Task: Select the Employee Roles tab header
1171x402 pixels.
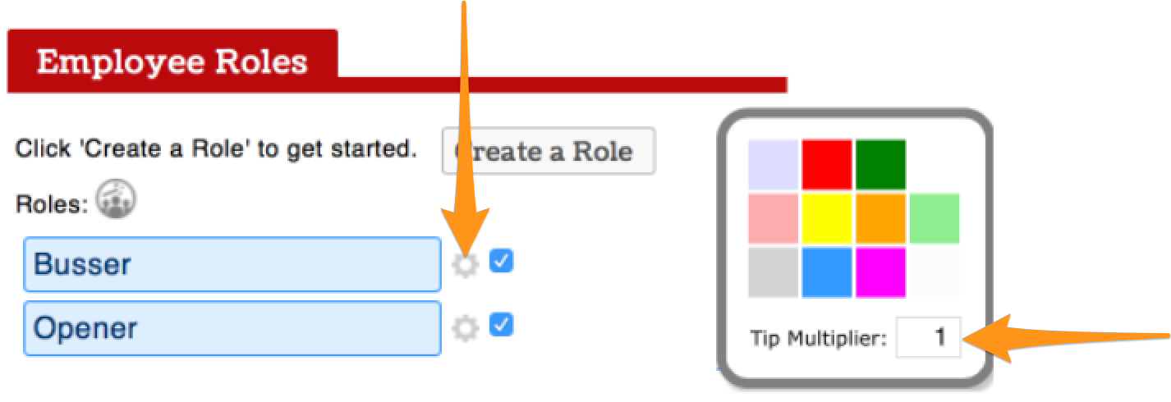Action: pos(172,62)
